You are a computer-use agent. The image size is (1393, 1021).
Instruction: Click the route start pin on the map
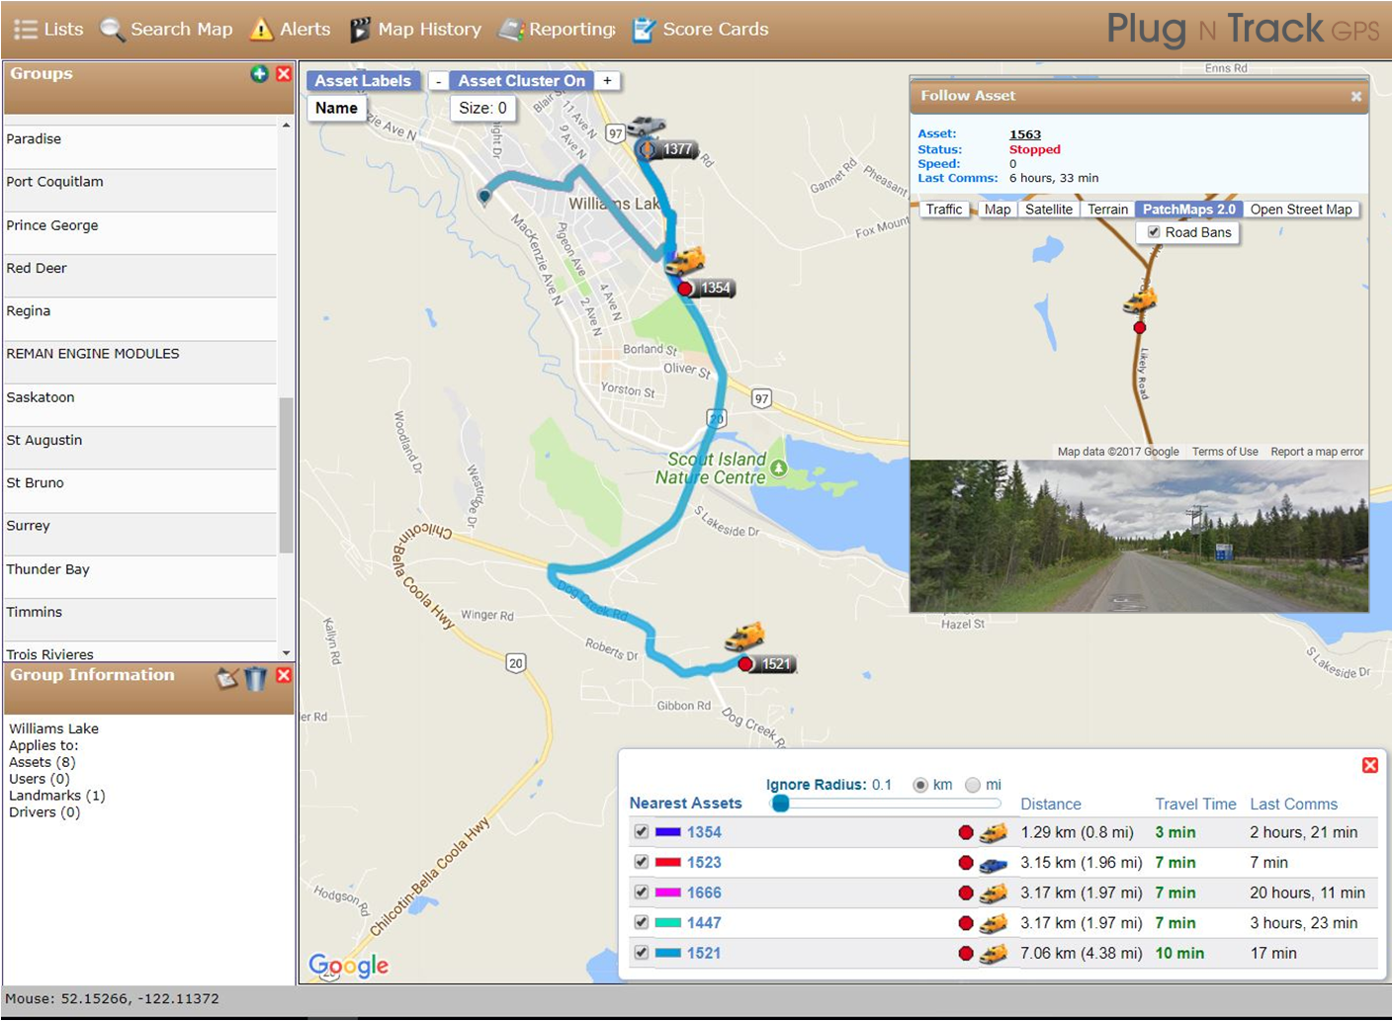484,197
